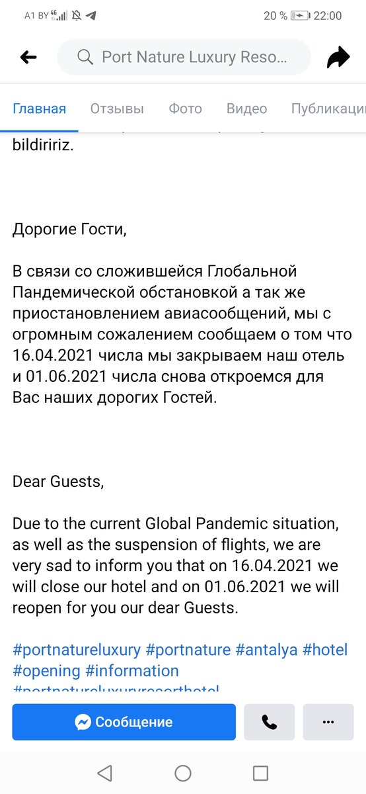Tap the Android home circle
This screenshot has width=366, height=794.
(183, 773)
